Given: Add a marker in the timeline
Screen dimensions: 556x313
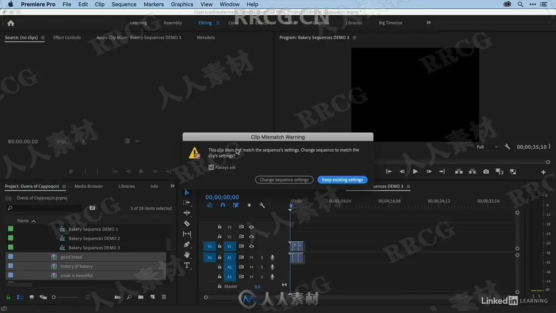Looking at the screenshot, I should 249,205.
